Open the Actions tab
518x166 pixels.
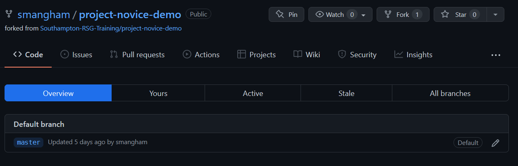tap(201, 55)
